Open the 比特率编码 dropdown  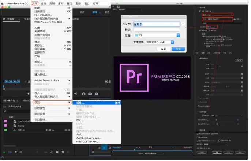pos(227,116)
